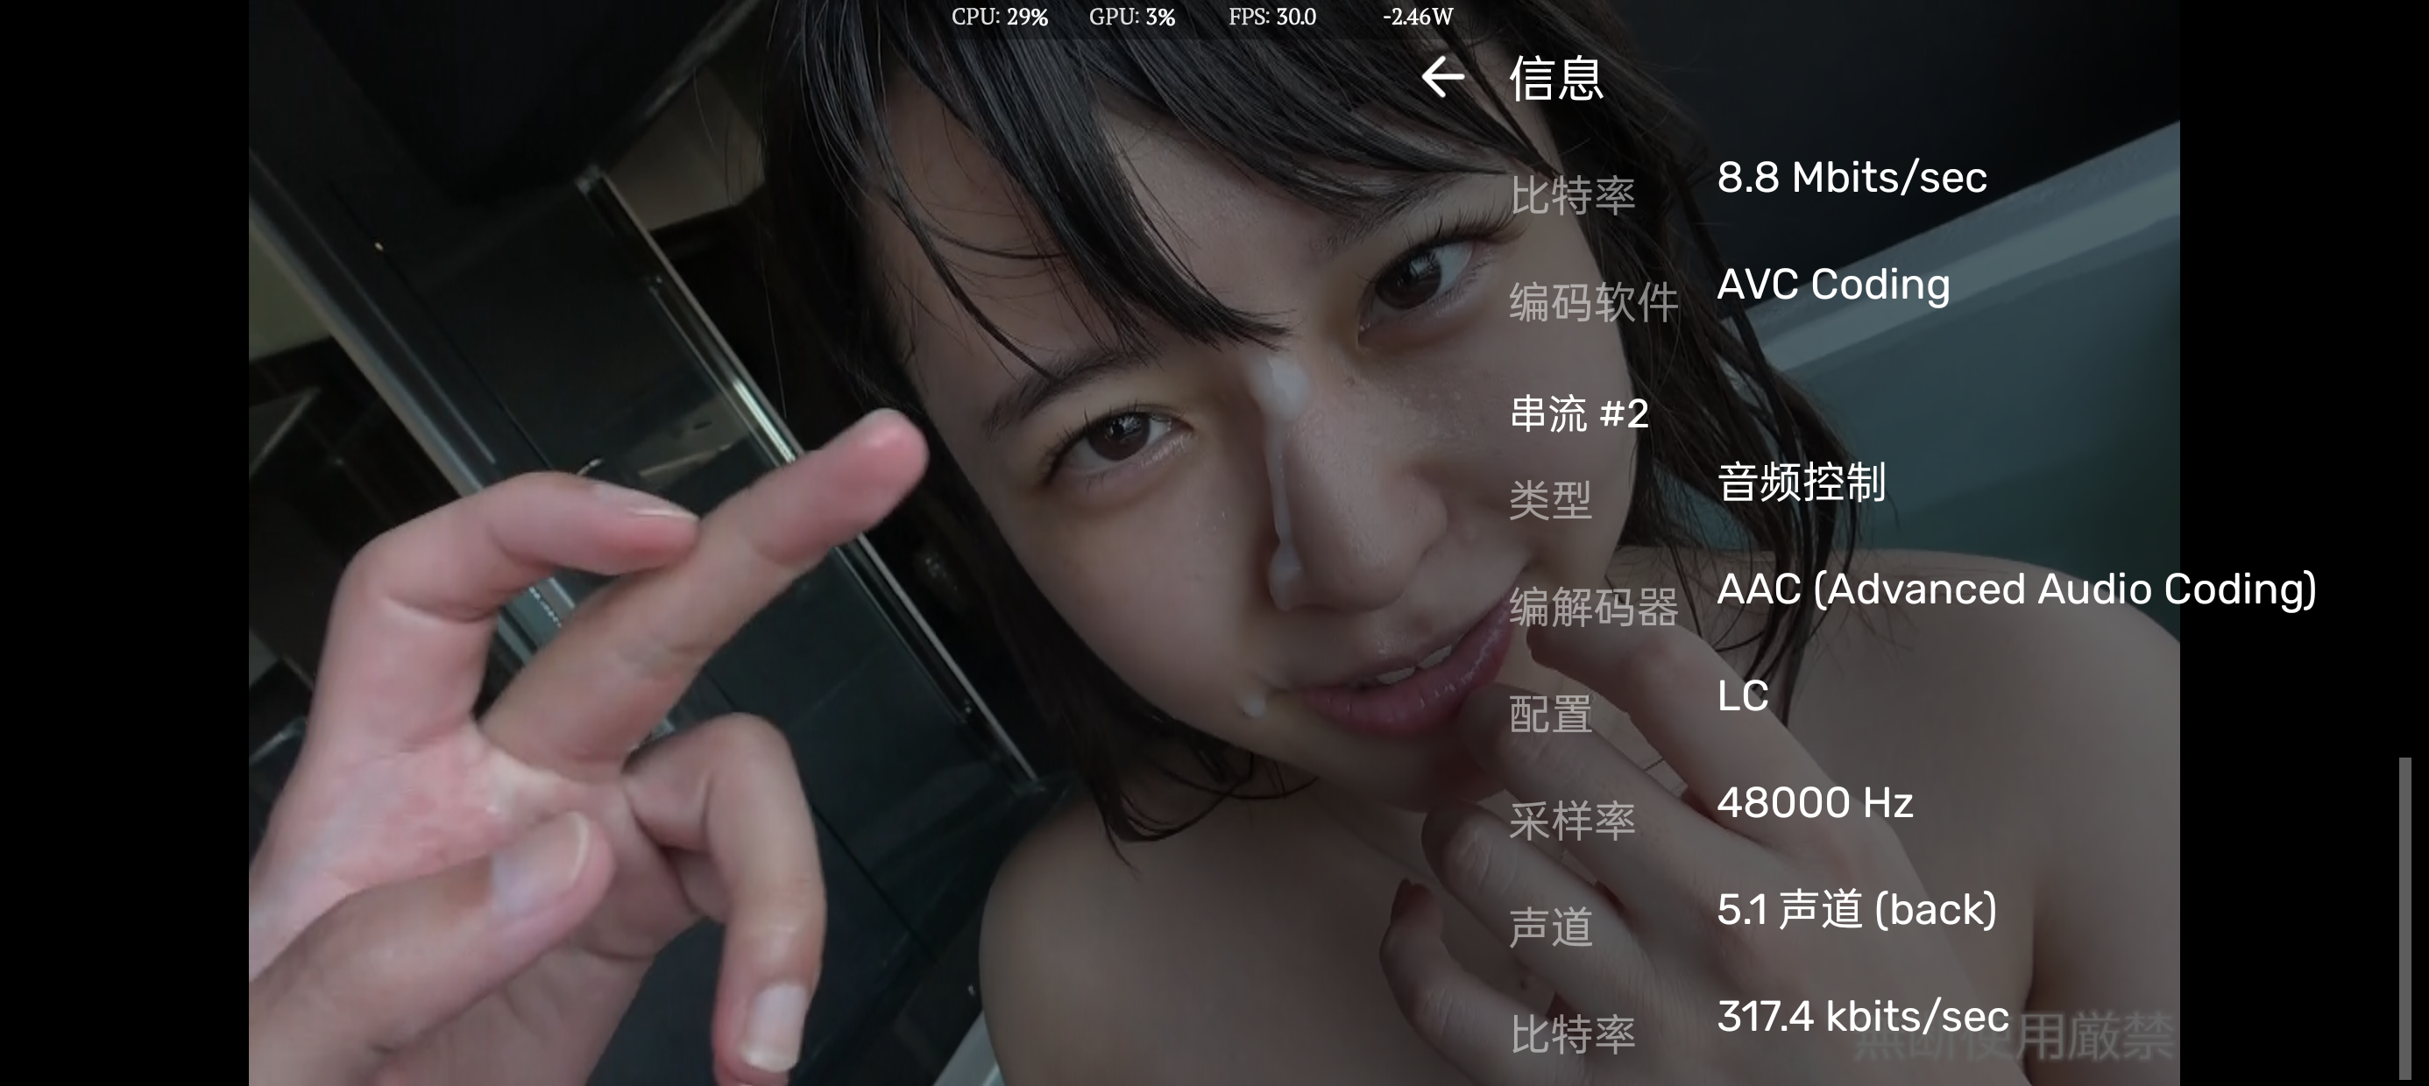Select the 317.4 kbits/sec bitrate value
This screenshot has height=1086, width=2429.
click(1863, 1017)
